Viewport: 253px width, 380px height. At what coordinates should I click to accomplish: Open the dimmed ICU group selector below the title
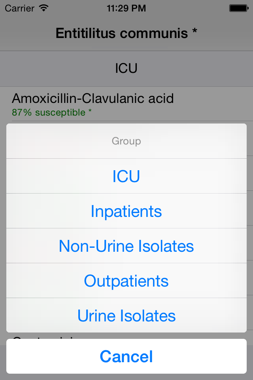126,68
